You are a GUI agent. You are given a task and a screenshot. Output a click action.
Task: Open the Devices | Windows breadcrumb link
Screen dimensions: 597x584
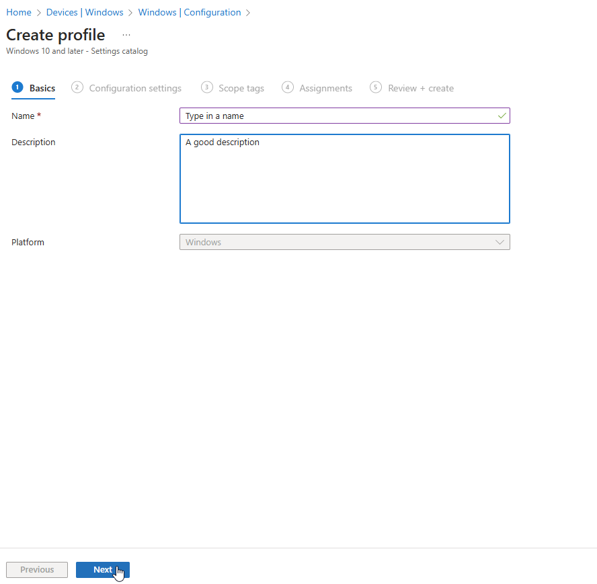coord(85,12)
